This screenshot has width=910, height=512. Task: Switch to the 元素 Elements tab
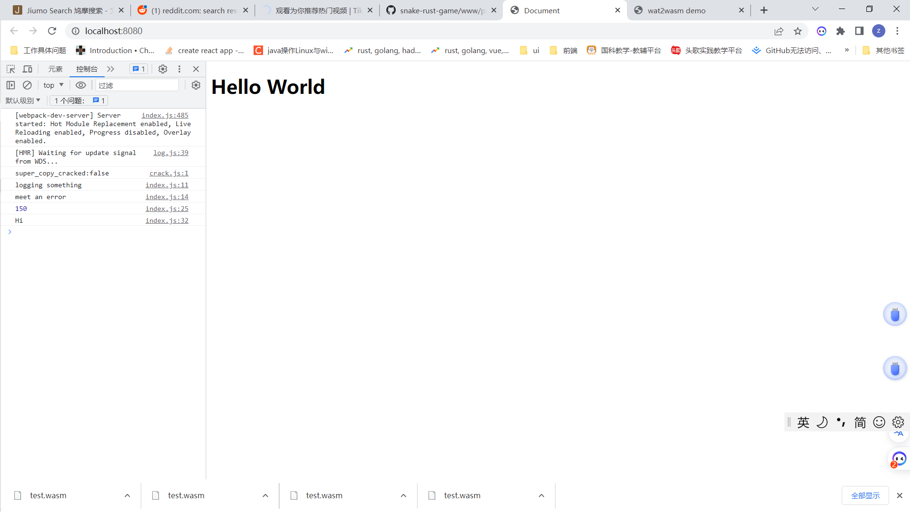55,69
